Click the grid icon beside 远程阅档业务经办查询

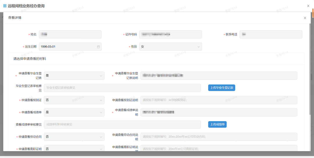click(x=5, y=6)
